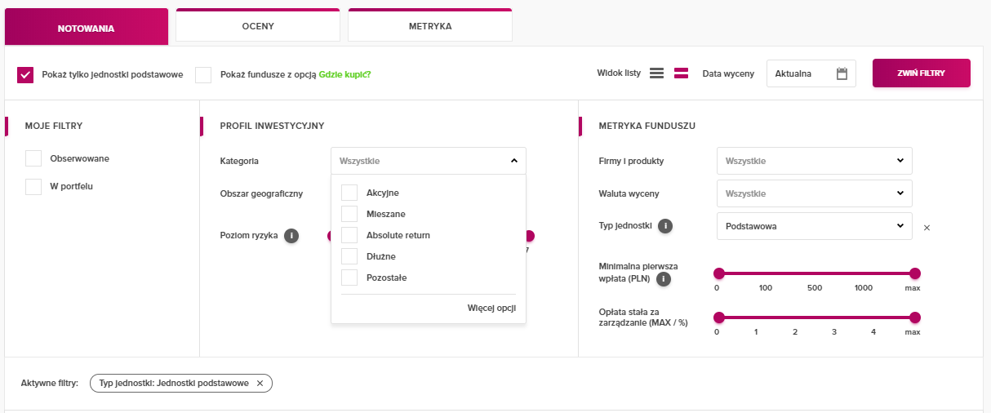Collapse the Kategoria dropdown

513,161
